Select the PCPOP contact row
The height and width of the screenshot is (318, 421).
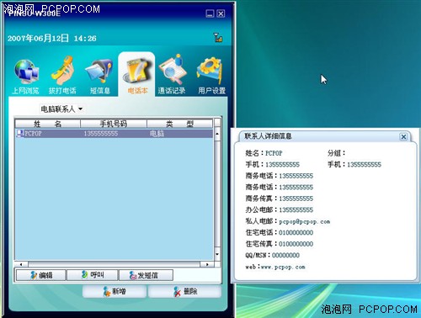[x=114, y=133]
